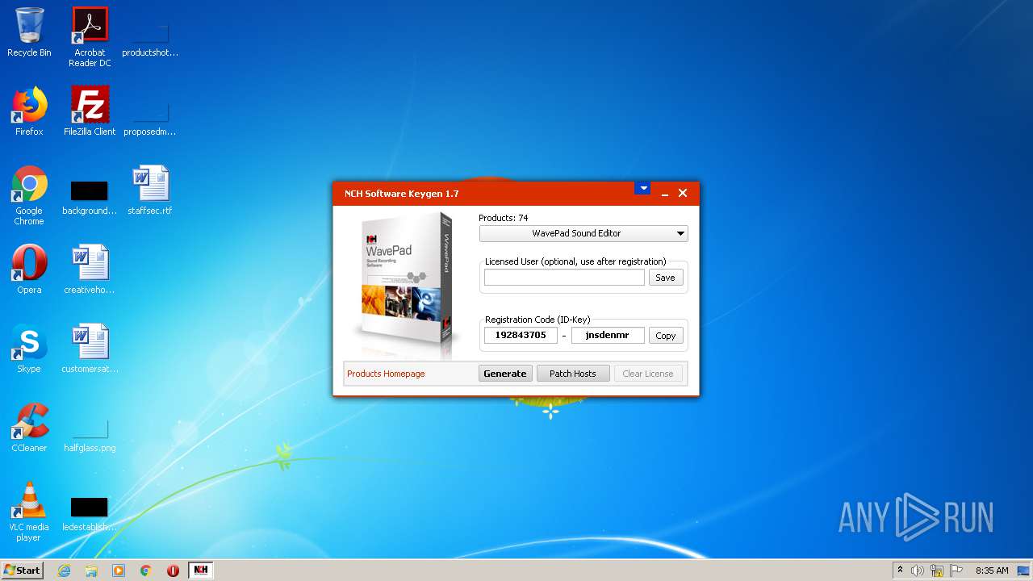This screenshot has height=581, width=1033.
Task: Launch Acrobat Reader DC from desktop
Action: 90,36
